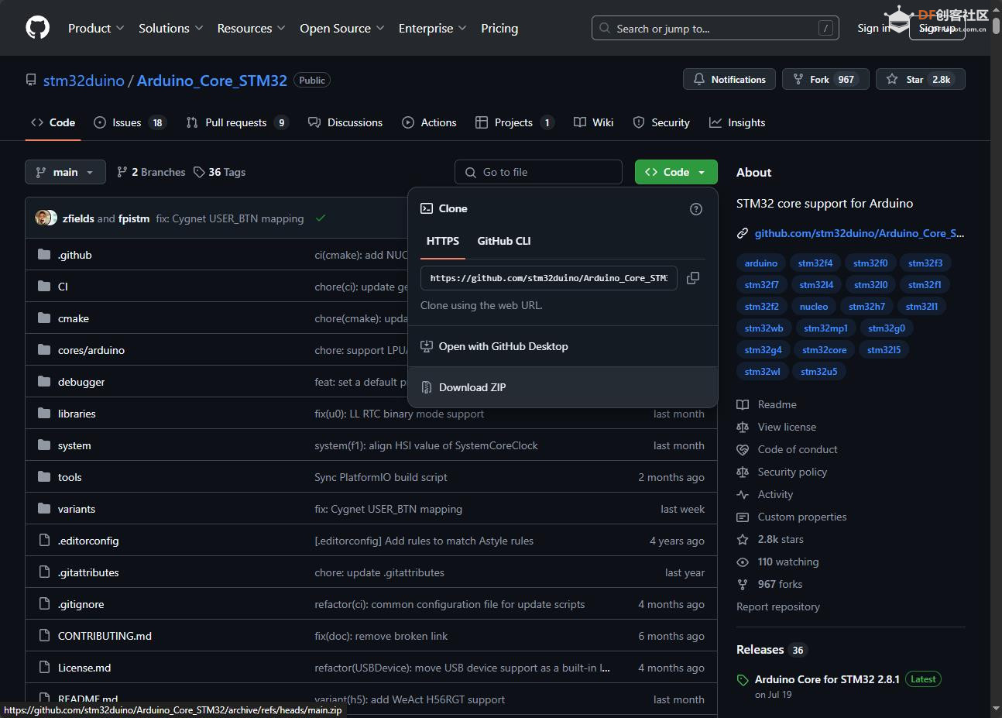Click the .editorconfig file icon

[x=44, y=541]
